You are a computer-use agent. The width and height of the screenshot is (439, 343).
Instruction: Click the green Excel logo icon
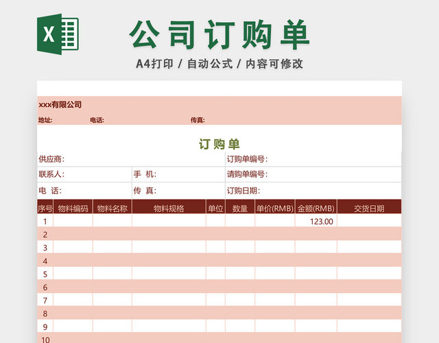click(58, 34)
